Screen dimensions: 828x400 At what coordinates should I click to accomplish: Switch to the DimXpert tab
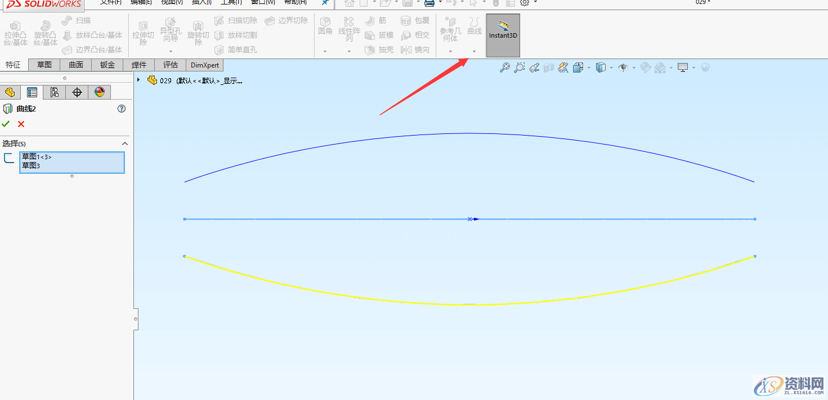[x=204, y=65]
